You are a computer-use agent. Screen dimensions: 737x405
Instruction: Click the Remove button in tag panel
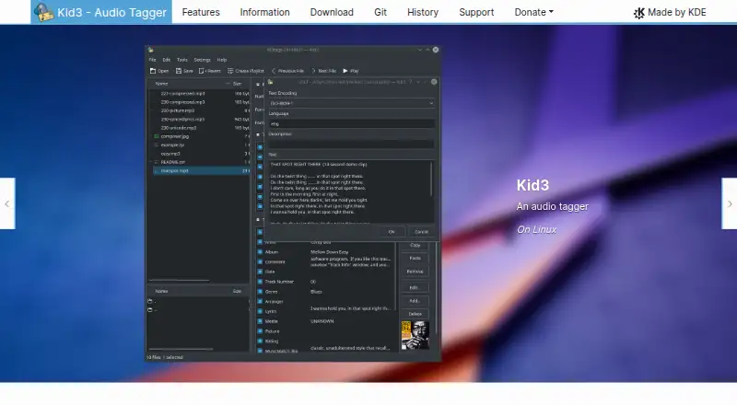coord(415,272)
